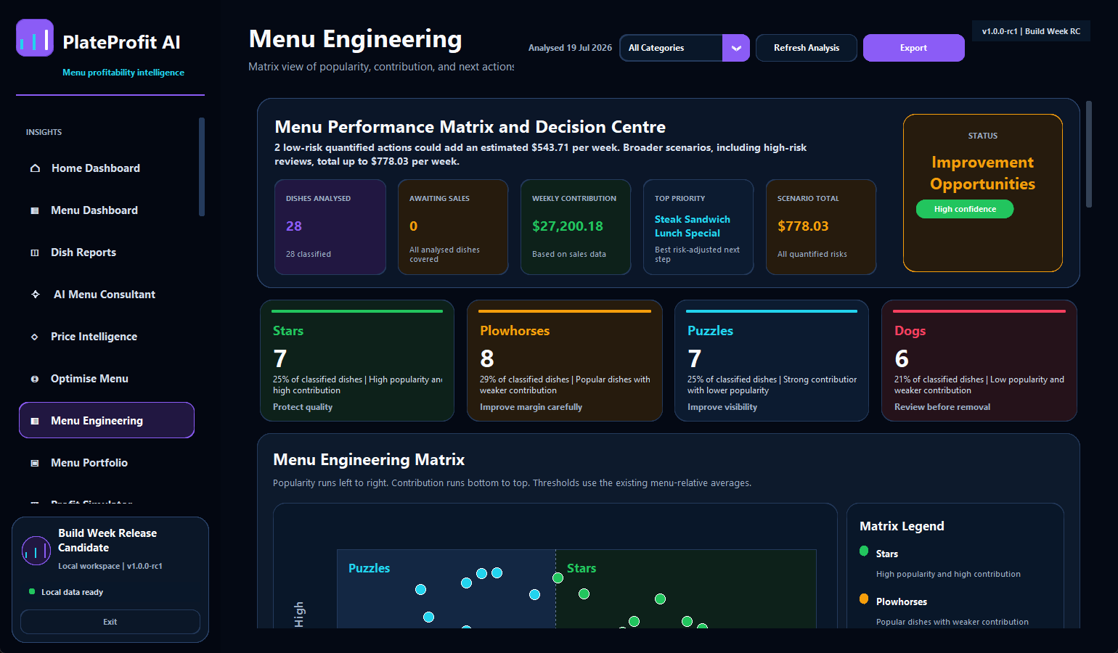This screenshot has height=653, width=1118.
Task: Click the Matrix Legend heading
Action: pos(902,526)
